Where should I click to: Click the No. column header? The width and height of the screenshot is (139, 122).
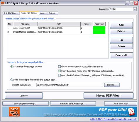click(x=10, y=24)
